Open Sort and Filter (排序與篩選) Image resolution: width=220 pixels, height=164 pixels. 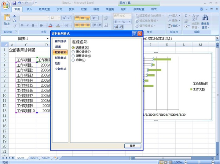click(195, 21)
